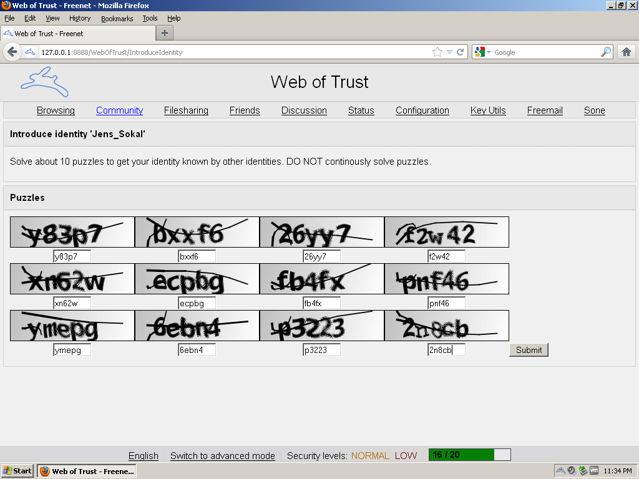Submit the solved puzzles
Screen dimensions: 639x479
coord(529,350)
